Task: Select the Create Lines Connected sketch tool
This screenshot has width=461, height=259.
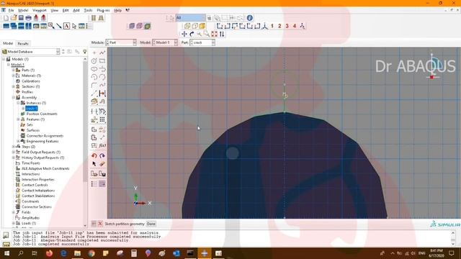Action: coord(102,53)
